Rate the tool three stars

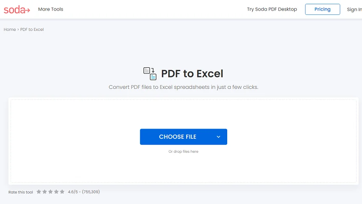click(x=50, y=192)
